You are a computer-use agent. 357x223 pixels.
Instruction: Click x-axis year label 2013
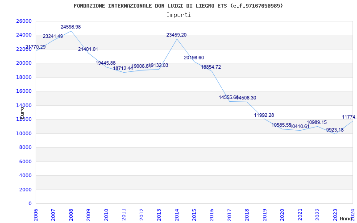click(159, 215)
